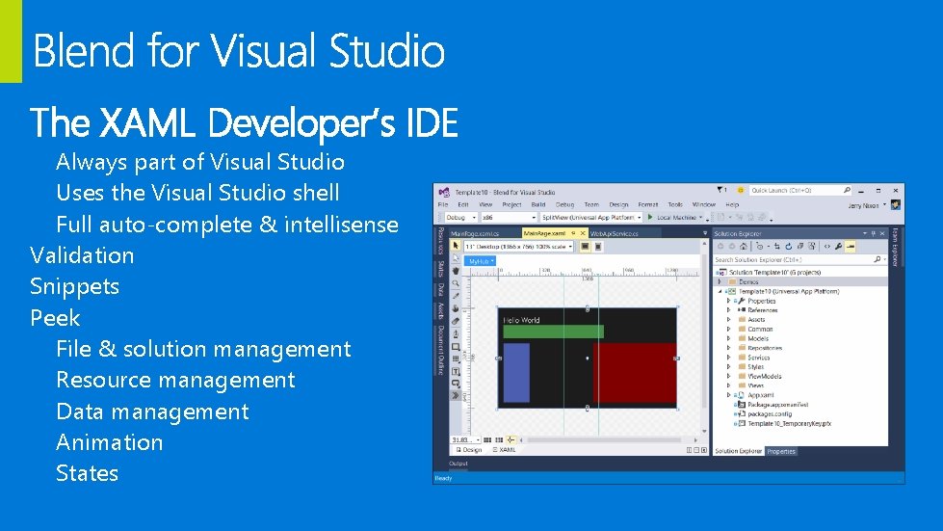943x531 pixels.
Task: Toggle vertical split view
Action: pos(690,450)
